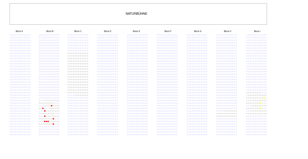Select the Block A label
This screenshot has height=159, width=308.
click(19, 31)
